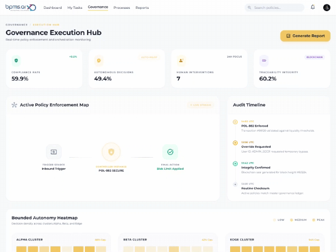The image size is (336, 252).
Task: Click the Traceability Integrity link icon
Action: click(264, 61)
